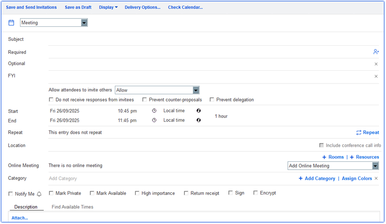Click the Add Category placeholder field
Image resolution: width=386 pixels, height=224 pixels.
pyautogui.click(x=63, y=178)
